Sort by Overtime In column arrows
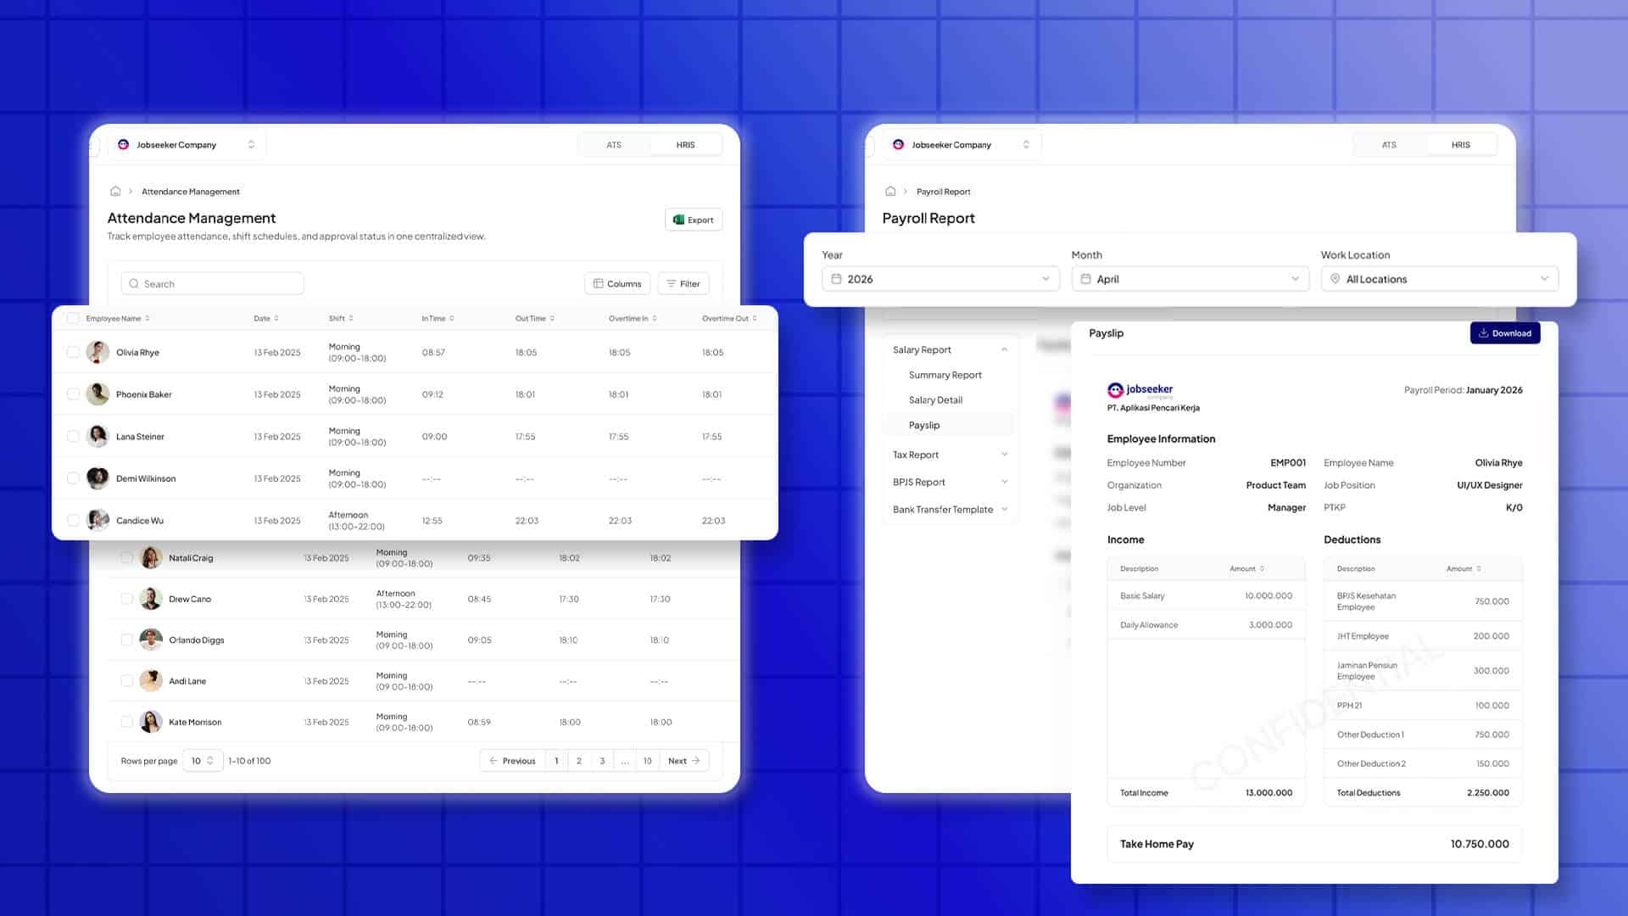 coord(655,319)
